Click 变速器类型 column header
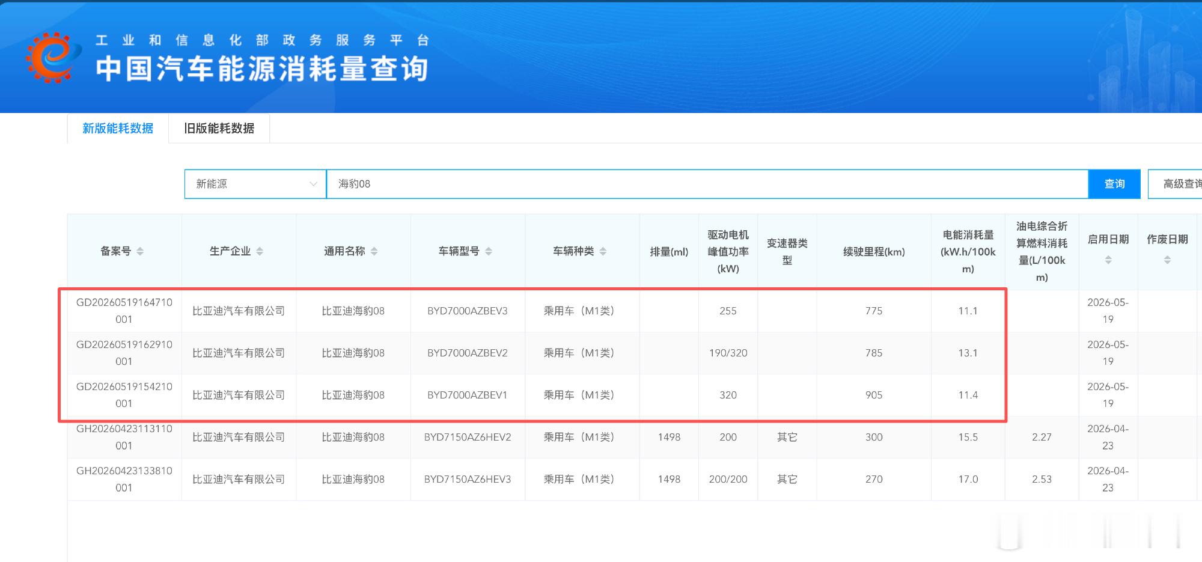Image resolution: width=1202 pixels, height=562 pixels. pyautogui.click(x=787, y=252)
